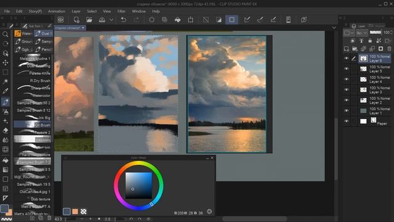This screenshot has width=394, height=222.
Task: Select the transparent checkered color swatch
Action: 84,212
